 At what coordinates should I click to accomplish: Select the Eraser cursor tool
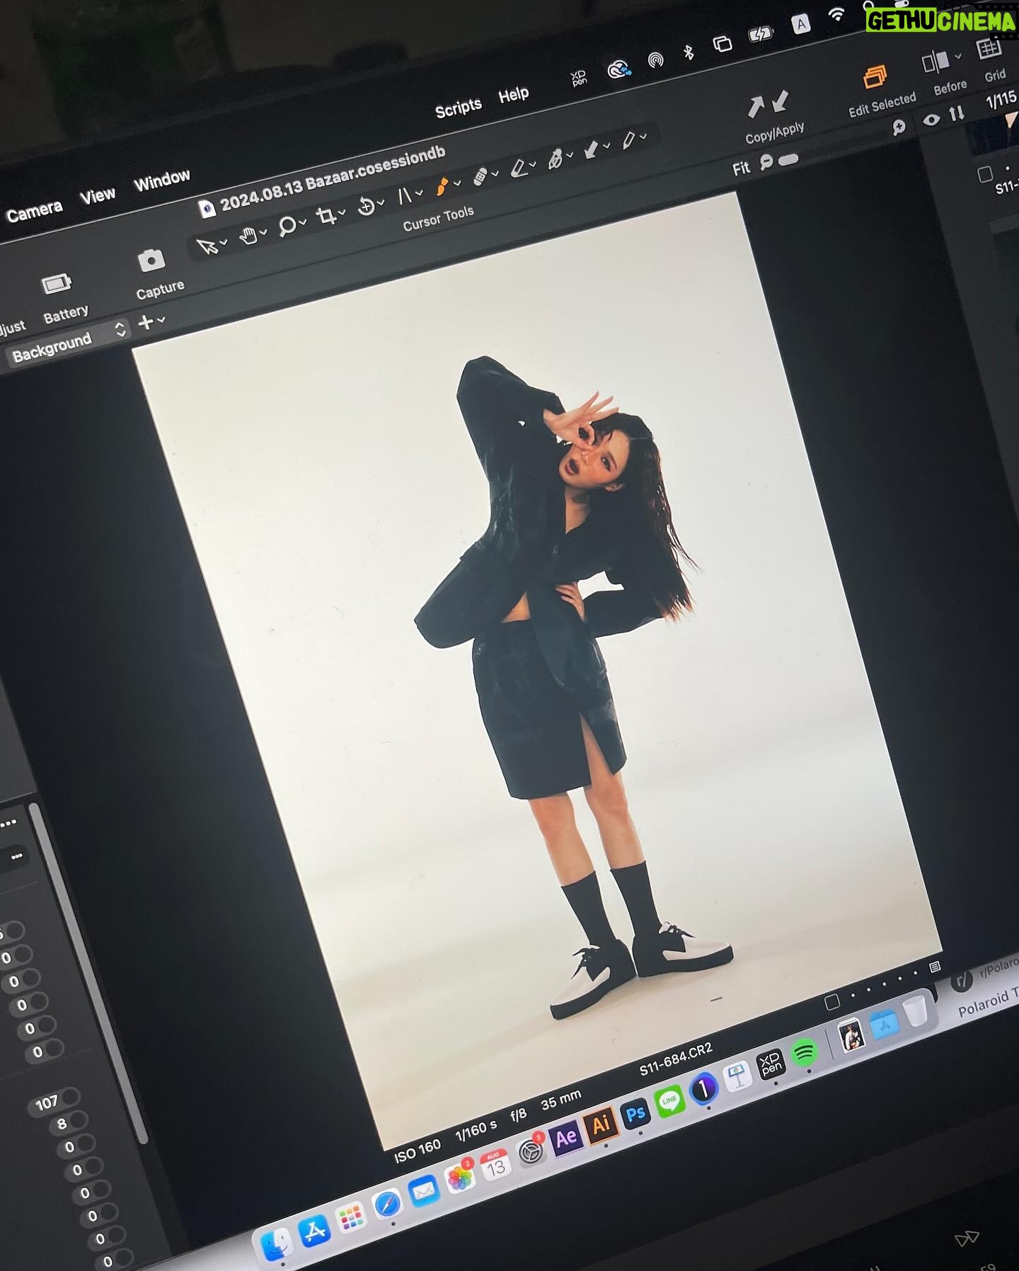click(x=519, y=167)
